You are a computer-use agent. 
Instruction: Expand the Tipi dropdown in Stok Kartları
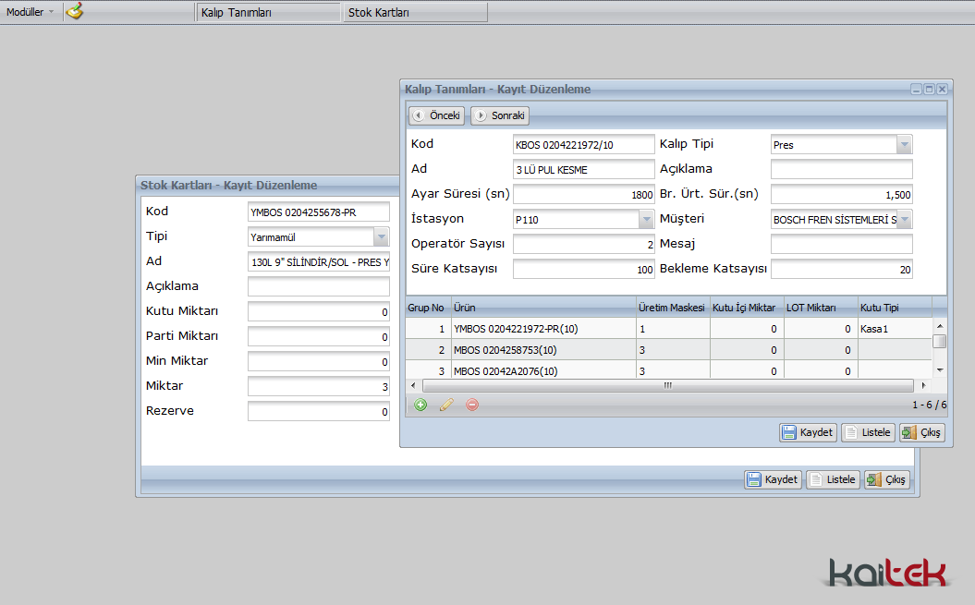coord(381,237)
